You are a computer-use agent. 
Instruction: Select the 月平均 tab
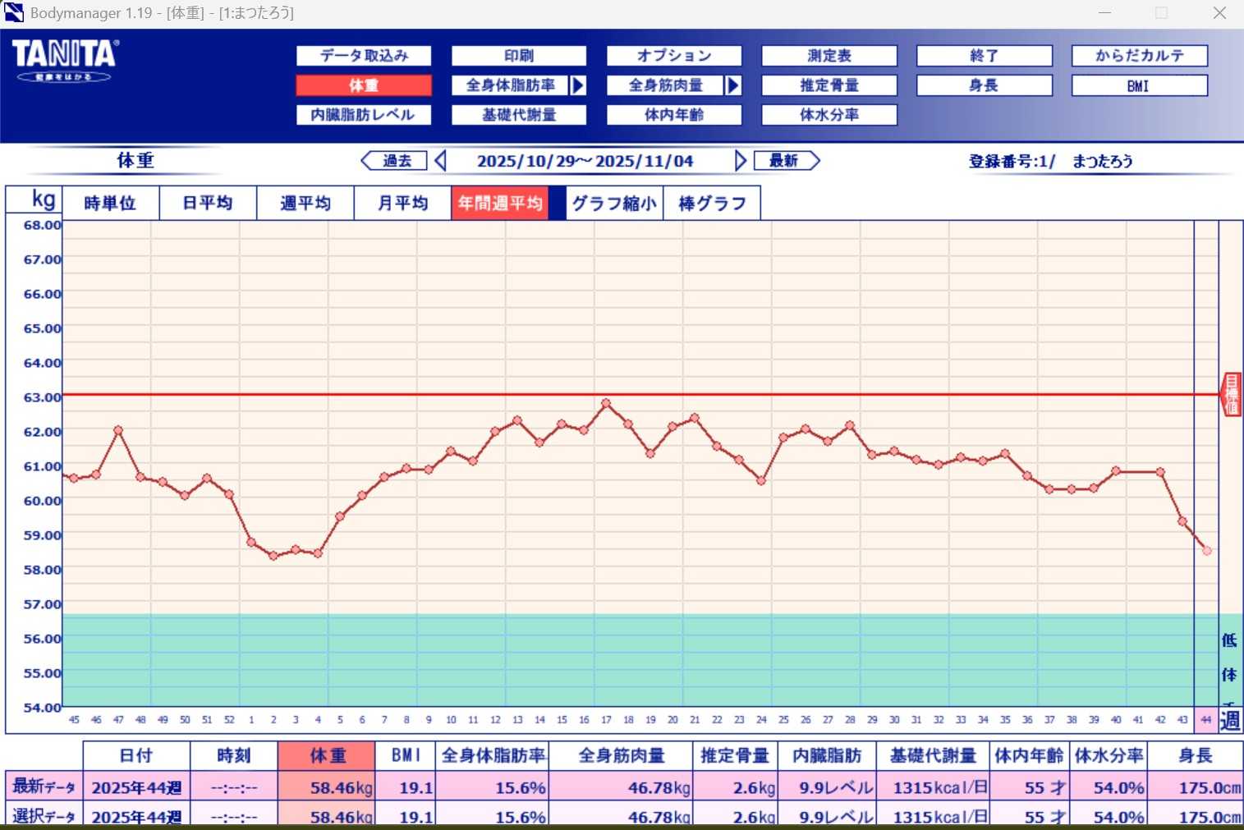tap(402, 203)
